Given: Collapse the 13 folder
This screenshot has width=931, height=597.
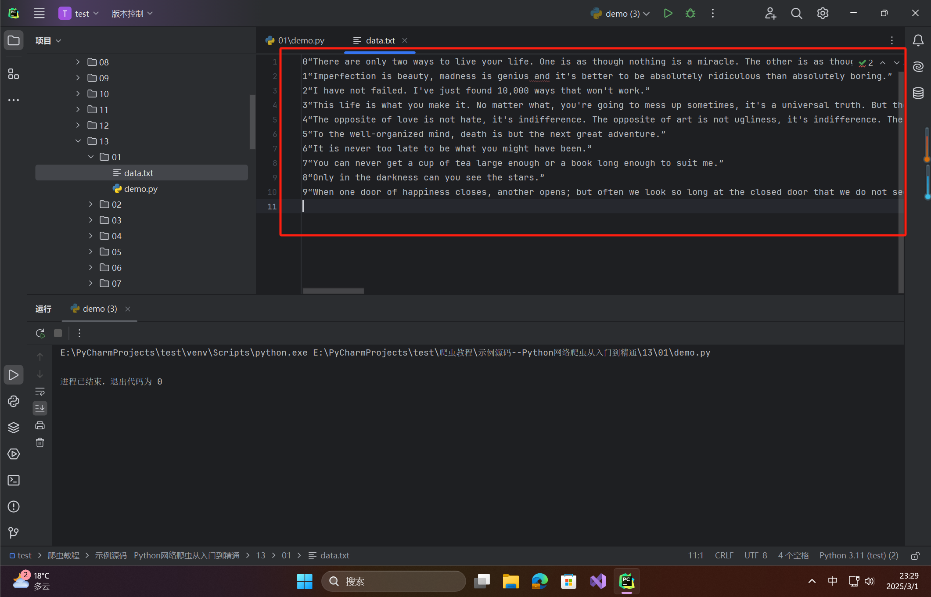Looking at the screenshot, I should coord(78,141).
